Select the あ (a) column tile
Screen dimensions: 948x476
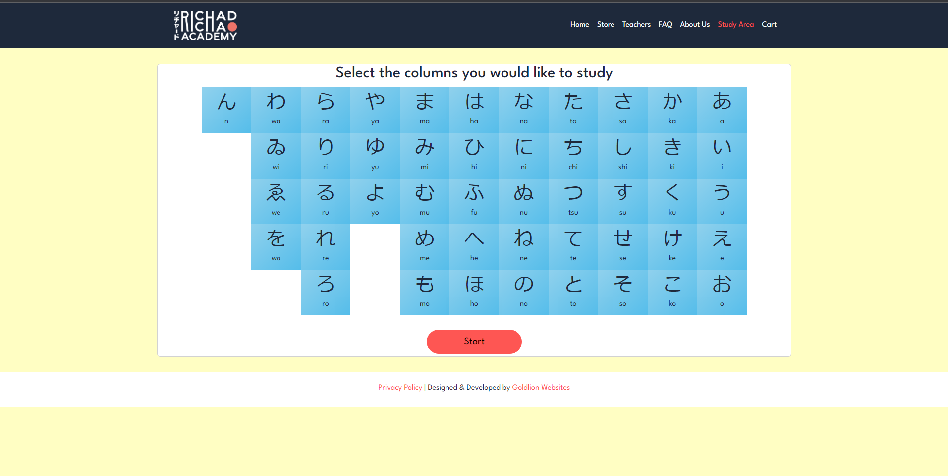(722, 109)
